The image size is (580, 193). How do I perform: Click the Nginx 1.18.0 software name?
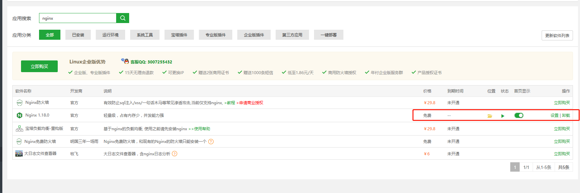[x=37, y=115]
